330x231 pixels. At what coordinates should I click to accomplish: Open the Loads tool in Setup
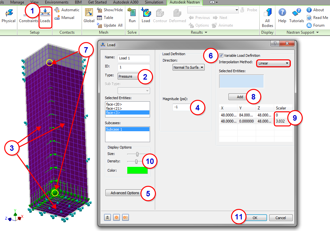click(x=45, y=16)
